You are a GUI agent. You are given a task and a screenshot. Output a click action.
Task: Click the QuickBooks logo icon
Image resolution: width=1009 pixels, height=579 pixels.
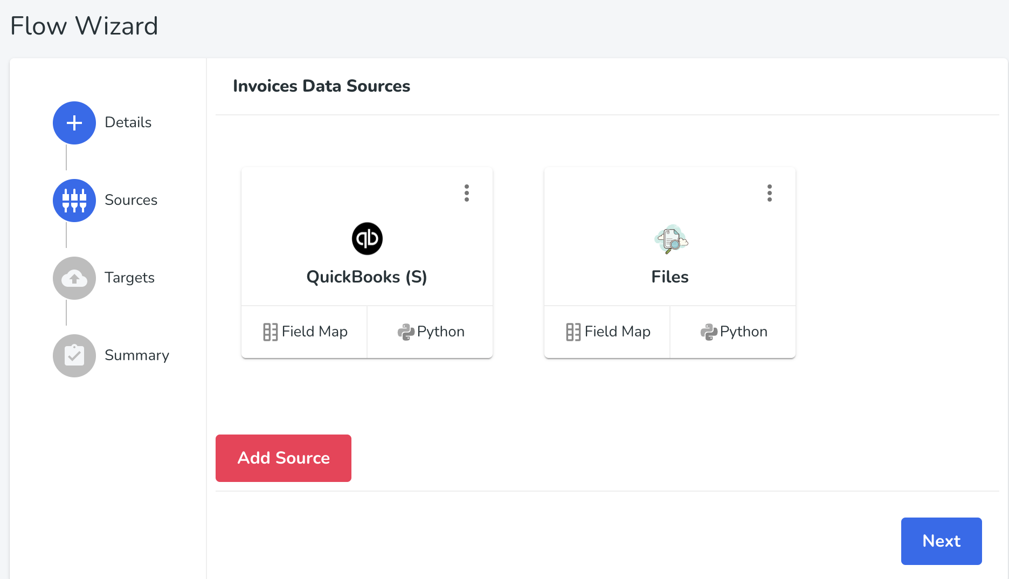click(x=367, y=238)
